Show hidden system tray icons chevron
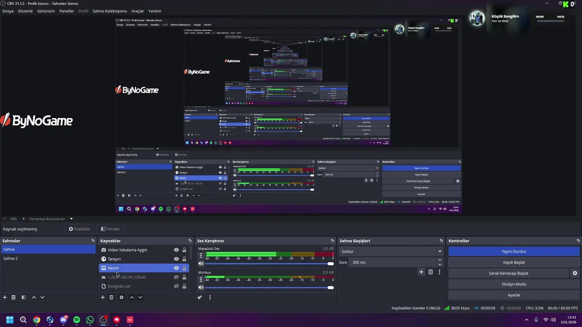582x327 pixels. click(x=527, y=320)
